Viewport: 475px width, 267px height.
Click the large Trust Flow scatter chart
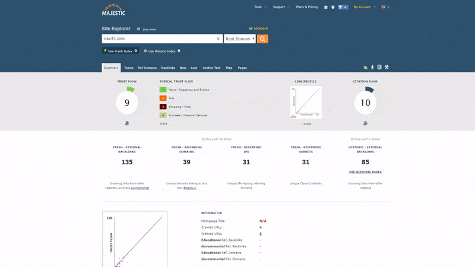(x=135, y=239)
